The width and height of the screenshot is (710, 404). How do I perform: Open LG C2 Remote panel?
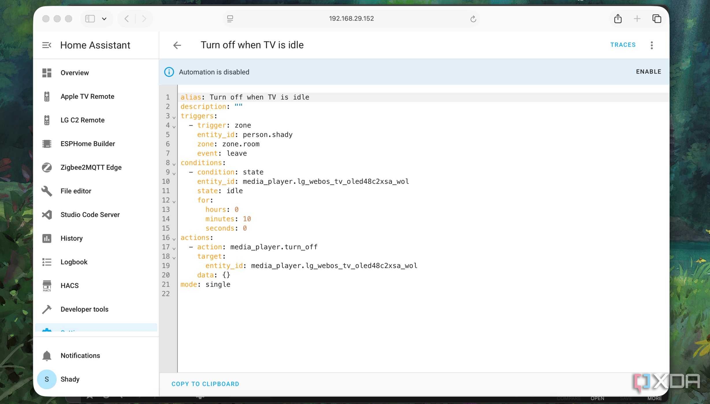(x=82, y=120)
